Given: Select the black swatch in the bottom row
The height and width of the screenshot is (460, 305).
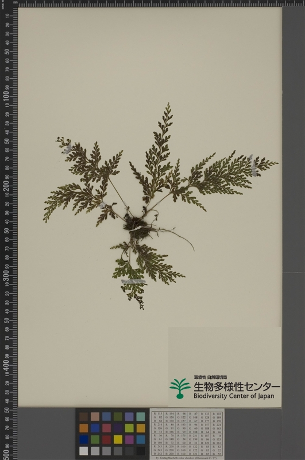Looking at the screenshot, I should pyautogui.click(x=141, y=451).
